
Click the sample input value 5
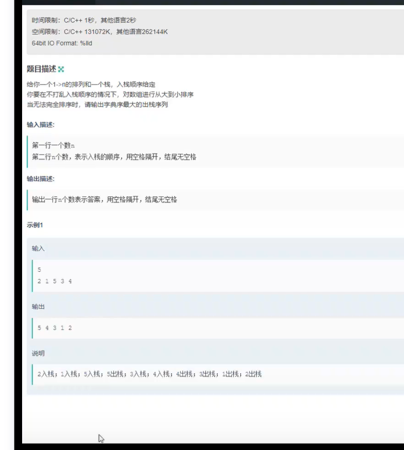click(x=39, y=270)
